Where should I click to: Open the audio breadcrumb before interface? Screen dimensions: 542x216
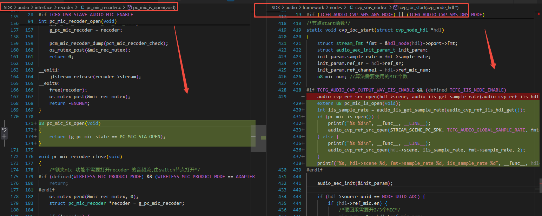pos(24,7)
